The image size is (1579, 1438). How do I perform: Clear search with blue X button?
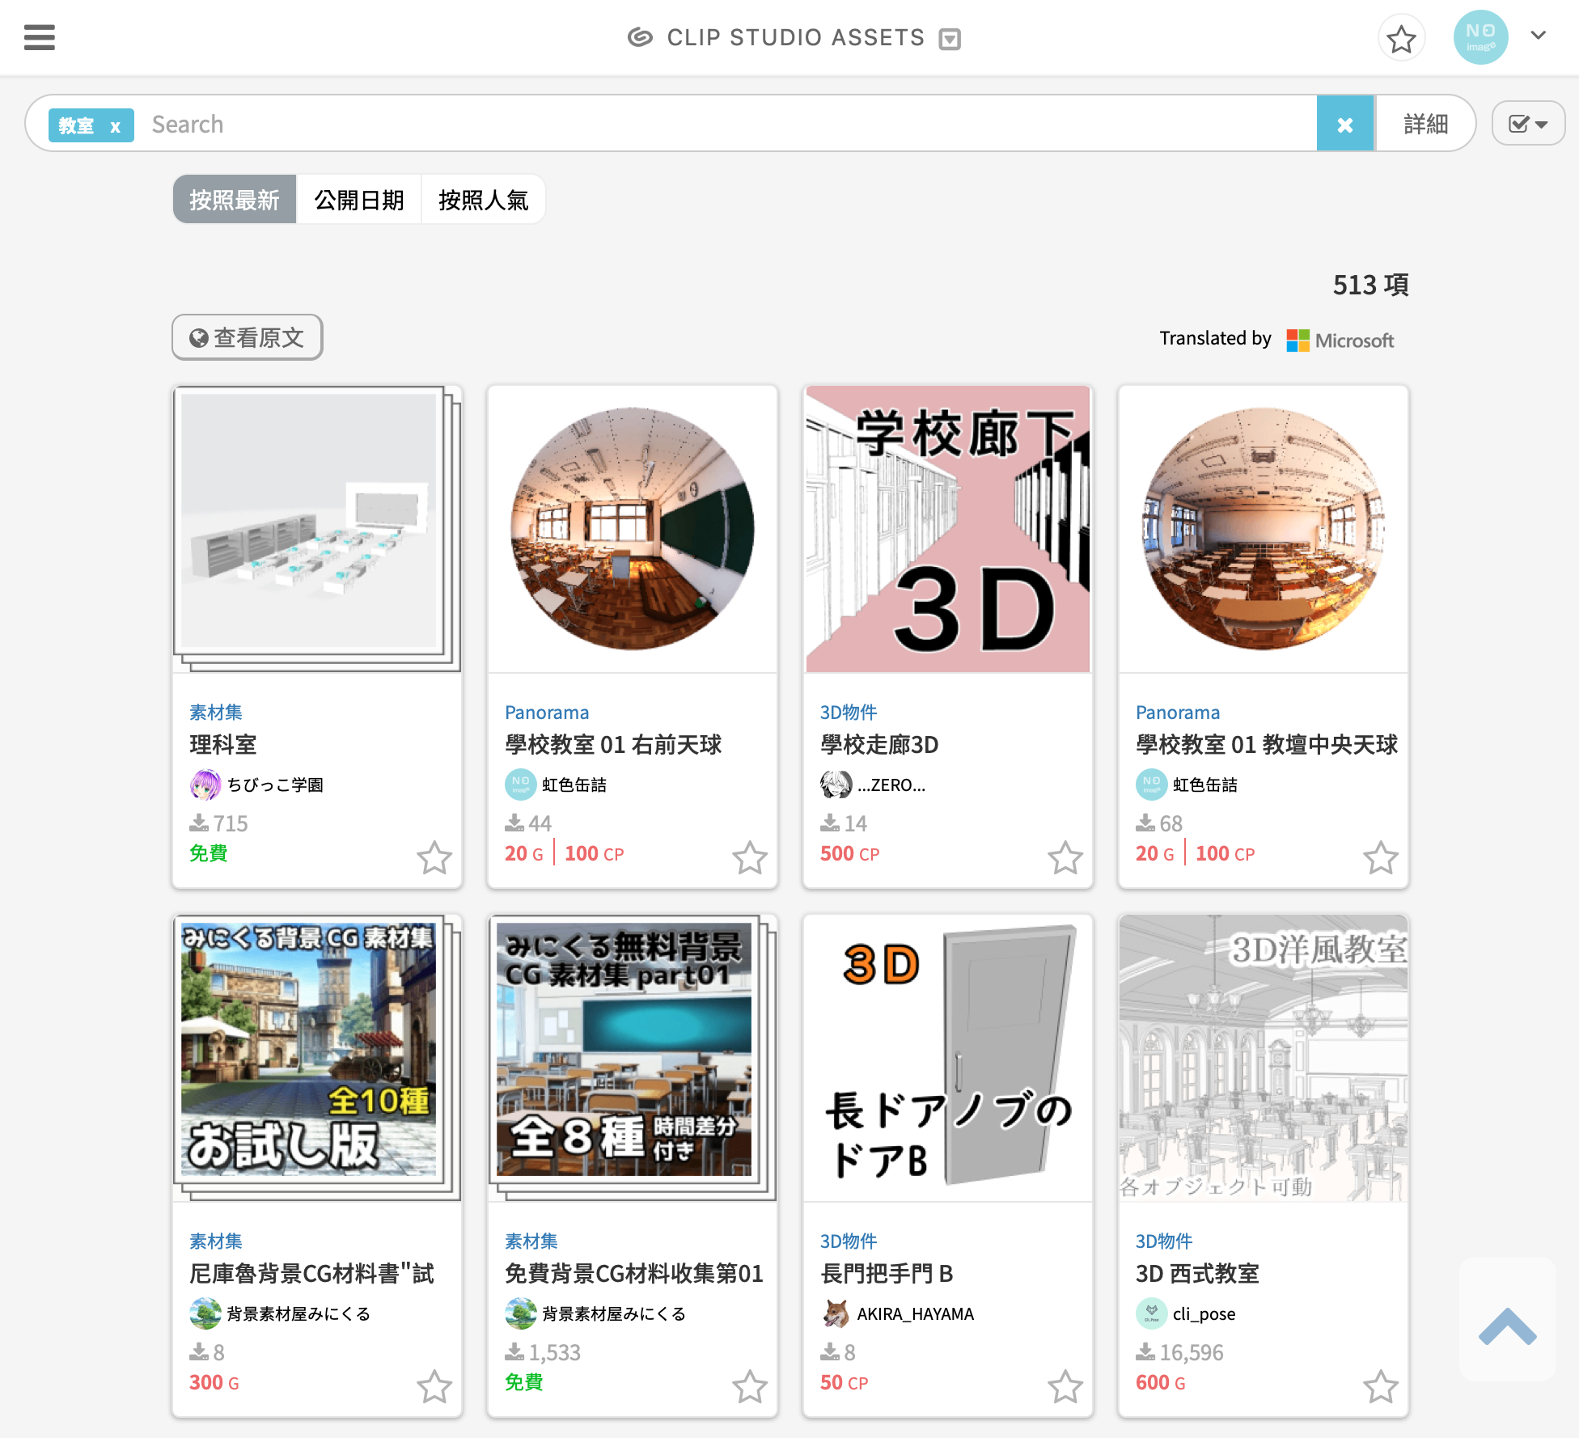tap(1344, 124)
